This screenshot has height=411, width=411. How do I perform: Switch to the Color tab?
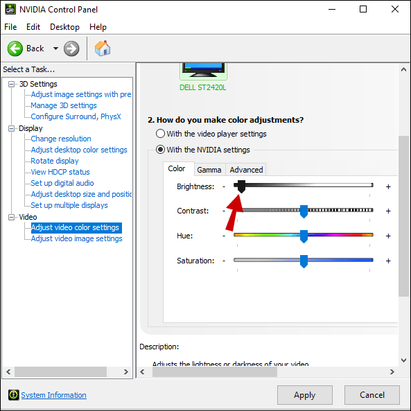pos(179,168)
